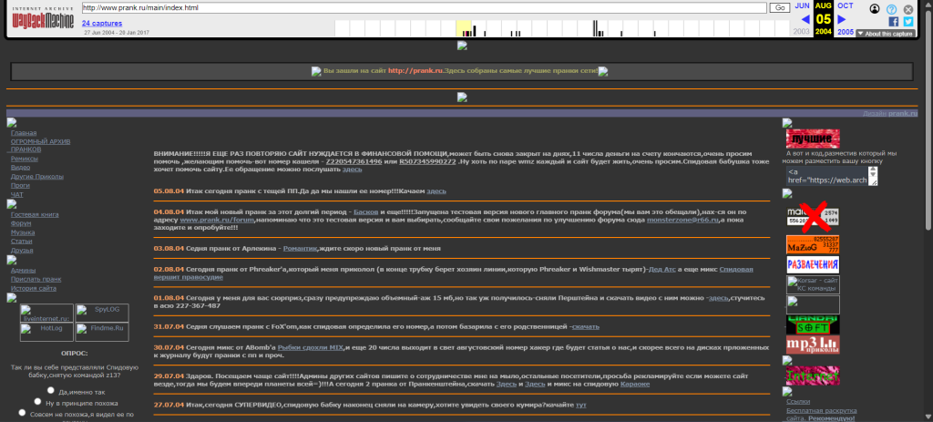The height and width of the screenshot is (422, 933).
Task: Click the mp3 приколы banner
Action: pyautogui.click(x=813, y=346)
